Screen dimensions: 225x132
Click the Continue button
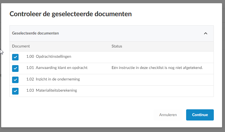pyautogui.click(x=200, y=115)
